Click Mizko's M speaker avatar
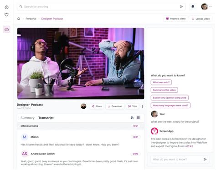The image size is (216, 170). click(25, 137)
